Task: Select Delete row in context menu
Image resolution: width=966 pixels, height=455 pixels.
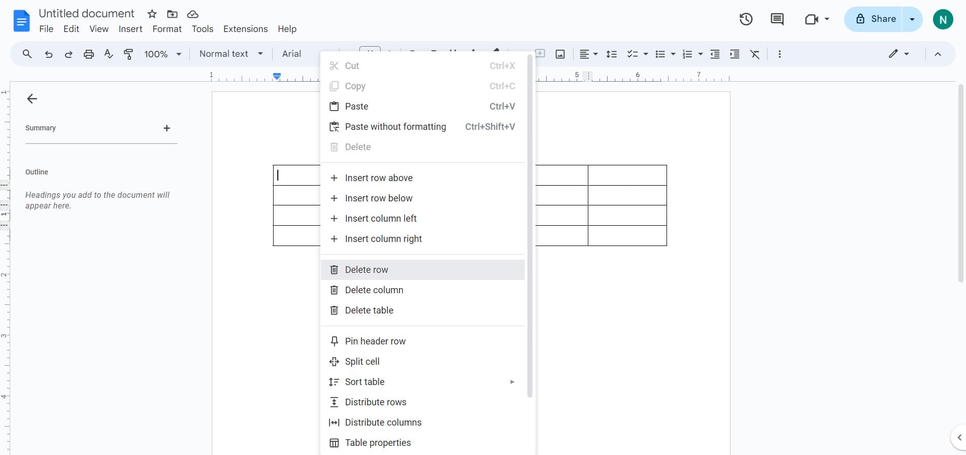Action: click(423, 270)
